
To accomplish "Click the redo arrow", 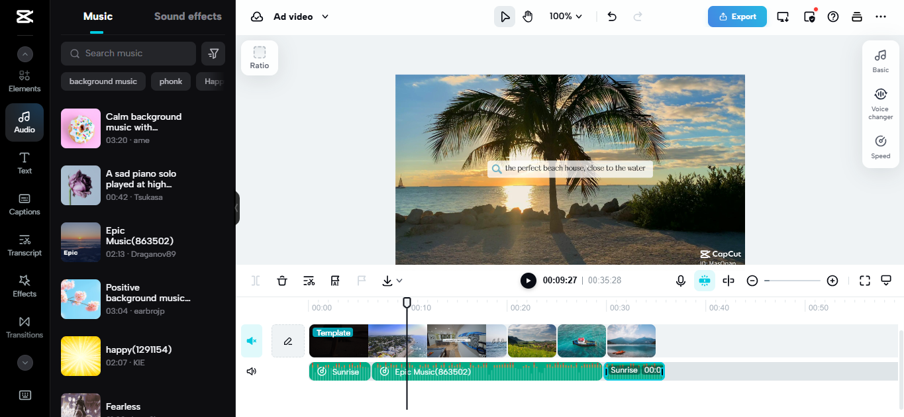I will [x=638, y=17].
